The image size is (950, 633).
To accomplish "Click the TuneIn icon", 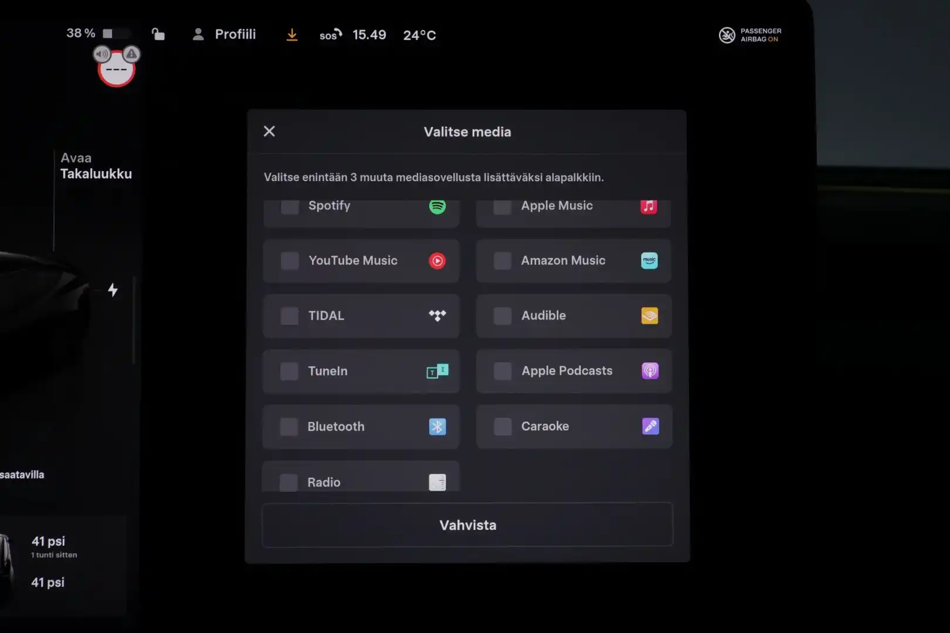I will 437,371.
